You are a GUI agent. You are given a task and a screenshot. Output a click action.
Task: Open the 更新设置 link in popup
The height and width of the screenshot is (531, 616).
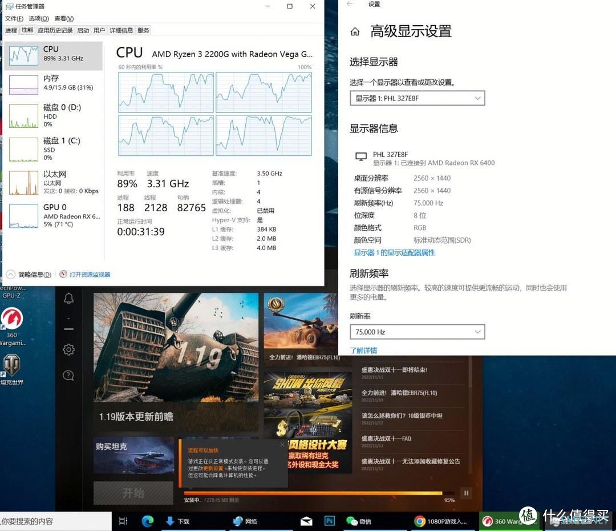point(213,468)
